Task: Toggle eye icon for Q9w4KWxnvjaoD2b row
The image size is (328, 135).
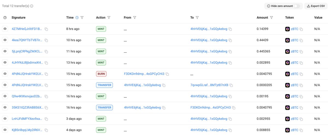Action: [x=5, y=96]
